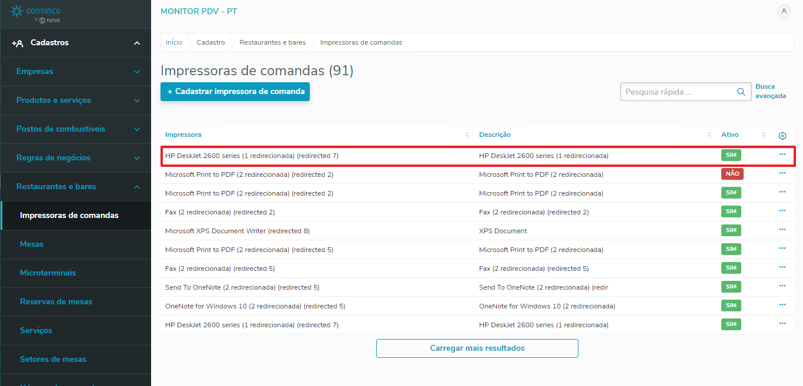Click SIM badge in Microsoft XPS Document Writer row
This screenshot has height=386, width=803.
[x=731, y=230]
